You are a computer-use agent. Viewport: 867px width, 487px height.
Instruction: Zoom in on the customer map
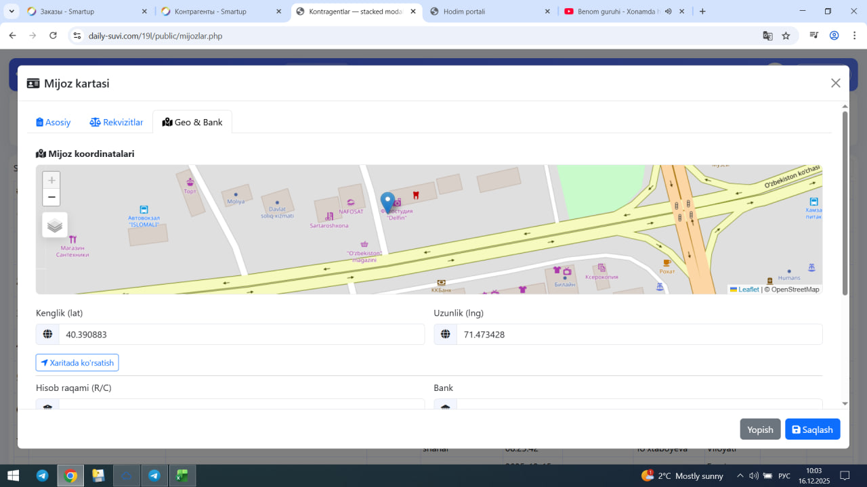[x=51, y=181]
